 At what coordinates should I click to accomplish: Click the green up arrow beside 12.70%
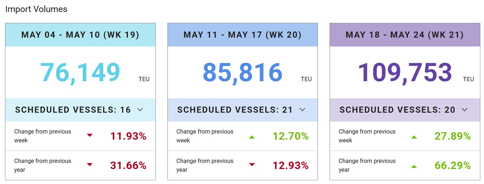click(x=252, y=137)
